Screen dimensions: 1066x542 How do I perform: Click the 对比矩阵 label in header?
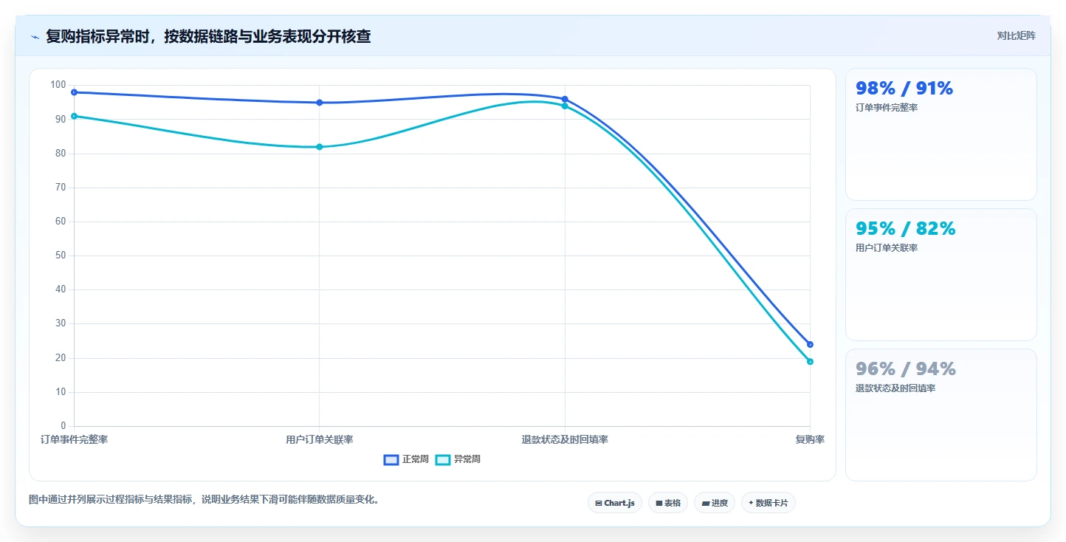(1016, 36)
